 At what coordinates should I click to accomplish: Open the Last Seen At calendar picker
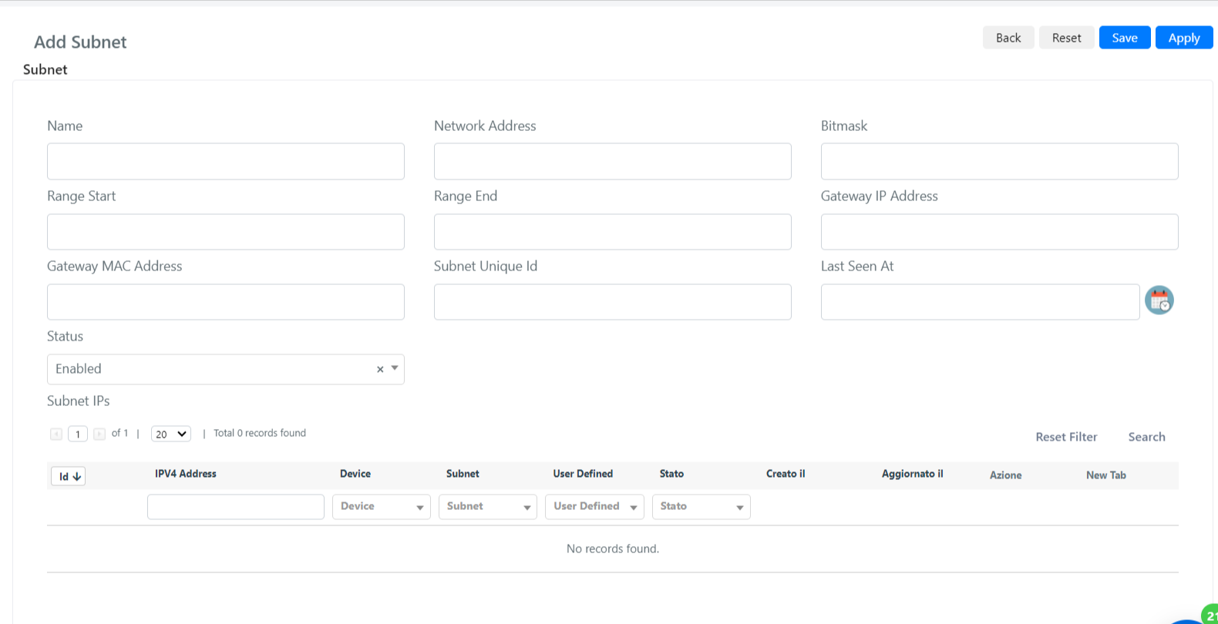click(1159, 300)
